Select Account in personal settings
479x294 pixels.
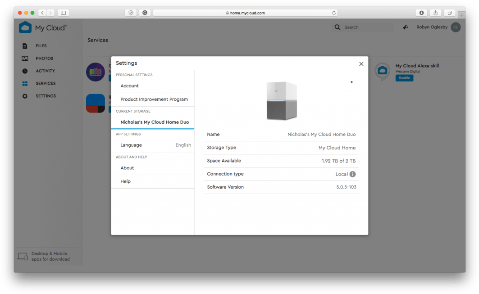point(153,86)
